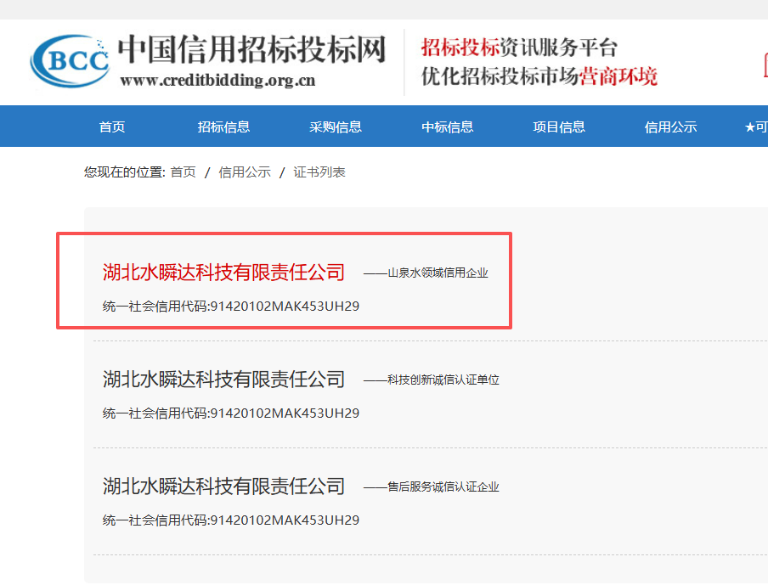The height and width of the screenshot is (585, 768).
Task: Open 项目信息 from the blue nav bar
Action: tap(559, 127)
